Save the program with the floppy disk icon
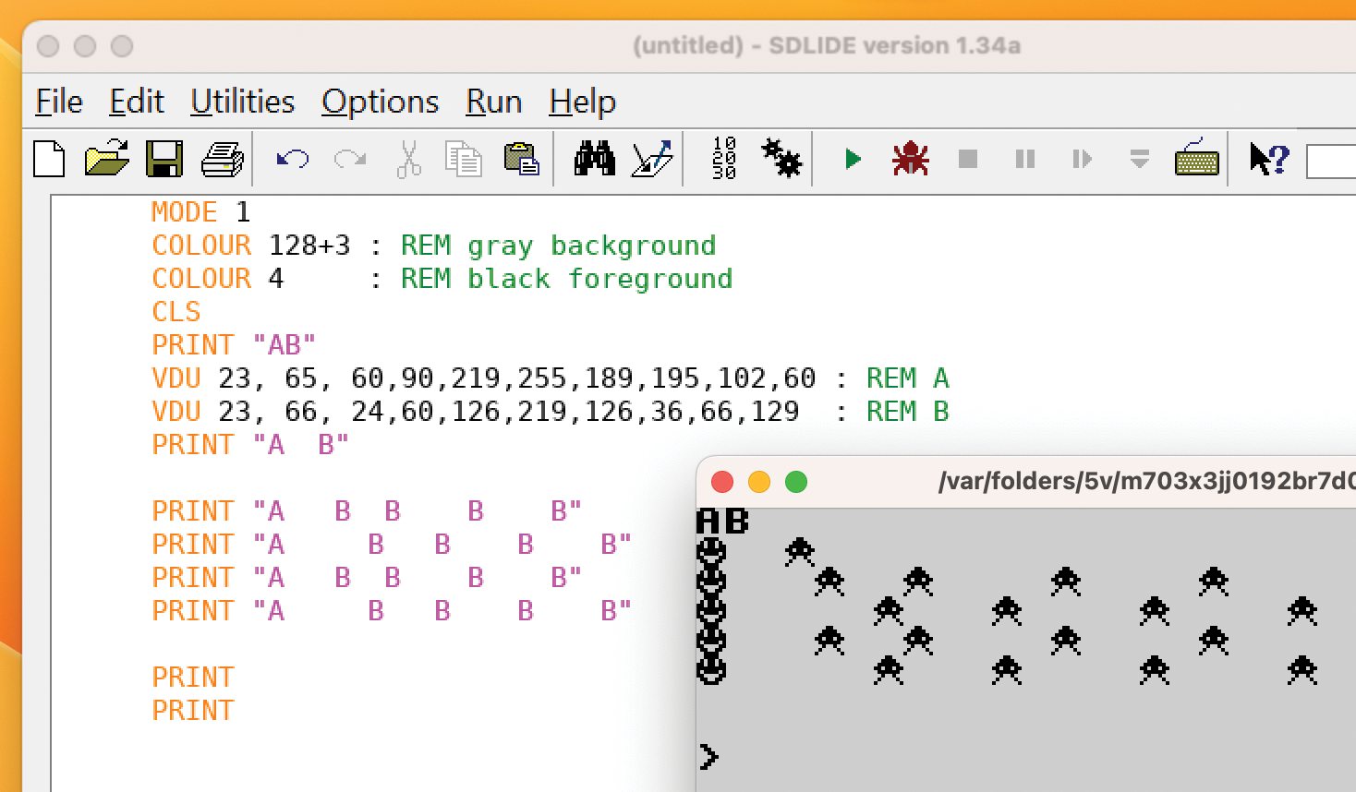 [x=164, y=159]
